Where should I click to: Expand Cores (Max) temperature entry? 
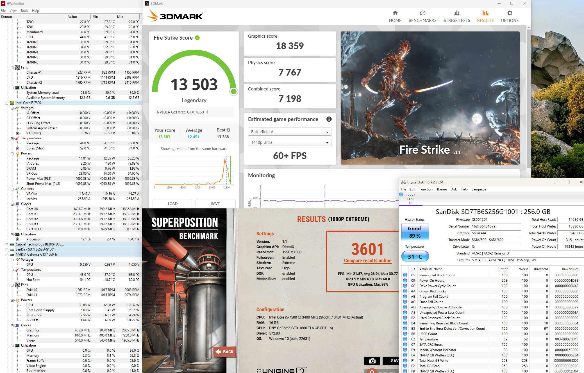click(x=17, y=149)
